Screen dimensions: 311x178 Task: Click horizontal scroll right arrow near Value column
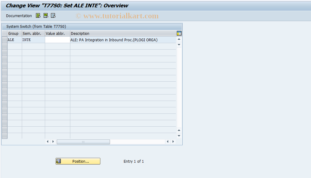point(53,142)
